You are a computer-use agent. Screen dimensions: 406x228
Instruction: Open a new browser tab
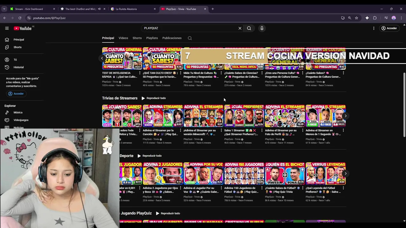213,9
